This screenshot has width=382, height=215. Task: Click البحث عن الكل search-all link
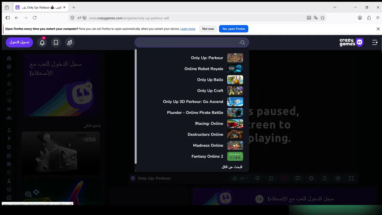point(232,167)
